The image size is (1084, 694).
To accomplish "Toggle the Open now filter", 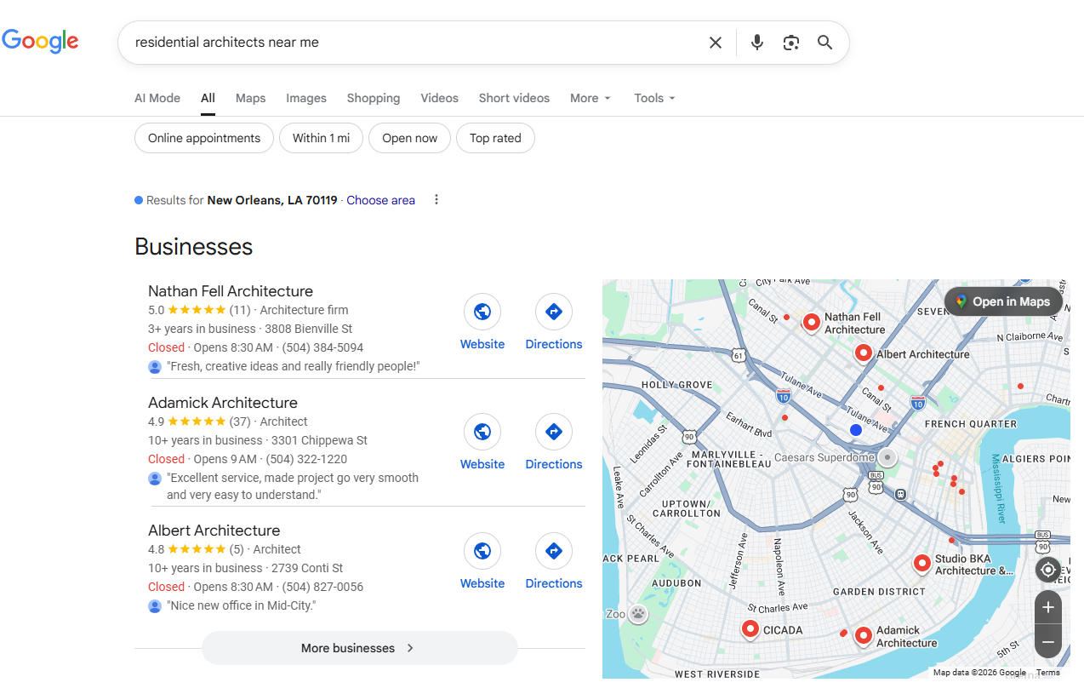I will point(409,138).
